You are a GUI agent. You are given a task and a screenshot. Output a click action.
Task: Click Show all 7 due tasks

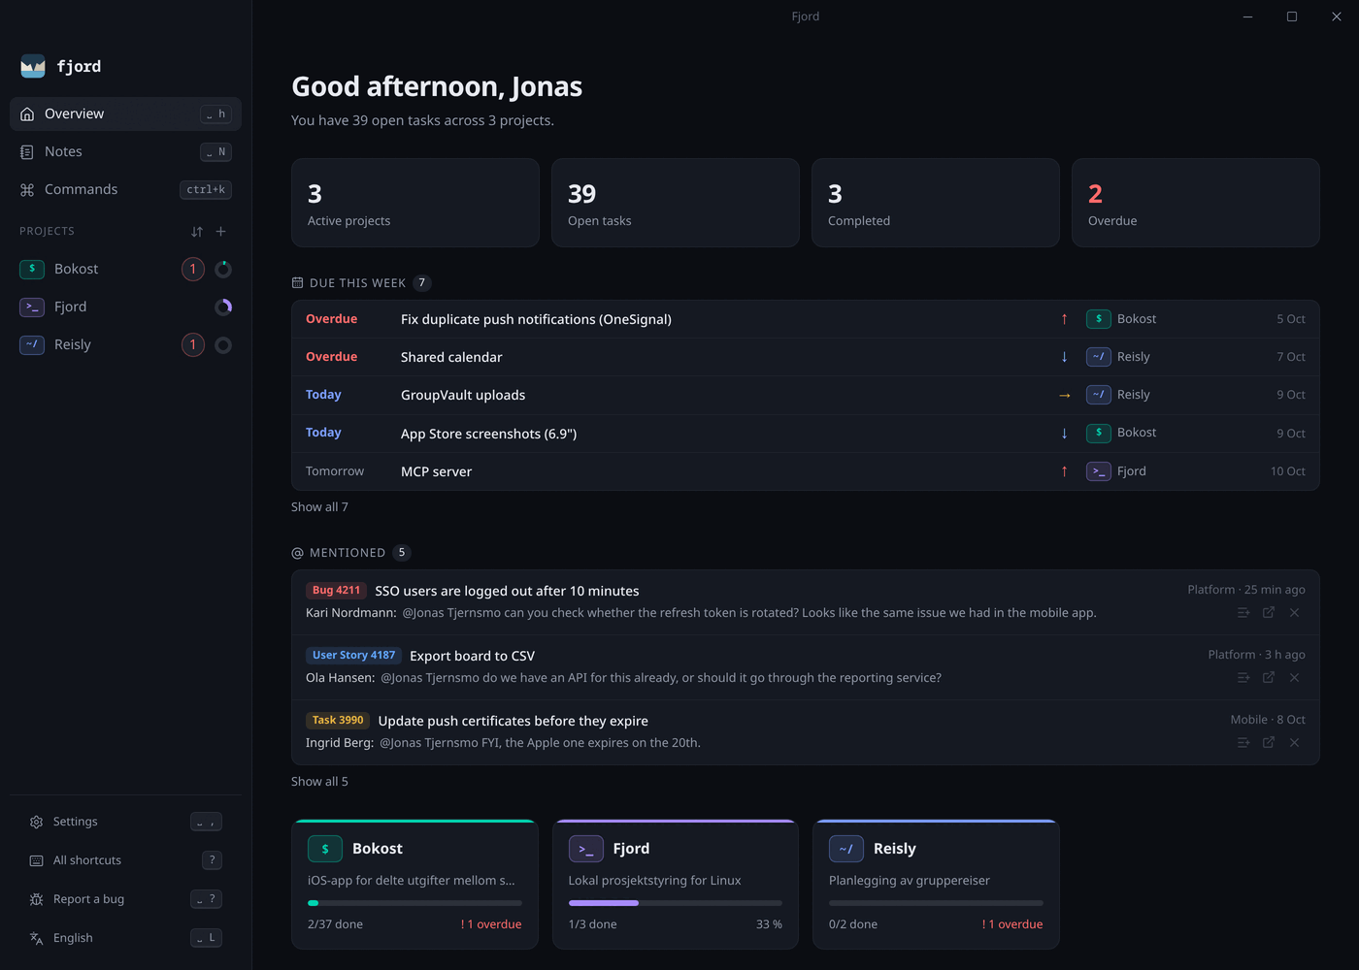[x=319, y=507]
